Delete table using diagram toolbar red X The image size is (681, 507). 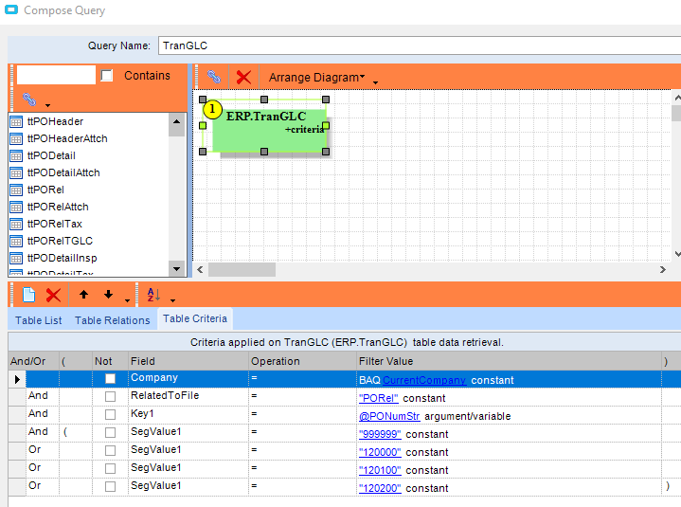point(243,77)
